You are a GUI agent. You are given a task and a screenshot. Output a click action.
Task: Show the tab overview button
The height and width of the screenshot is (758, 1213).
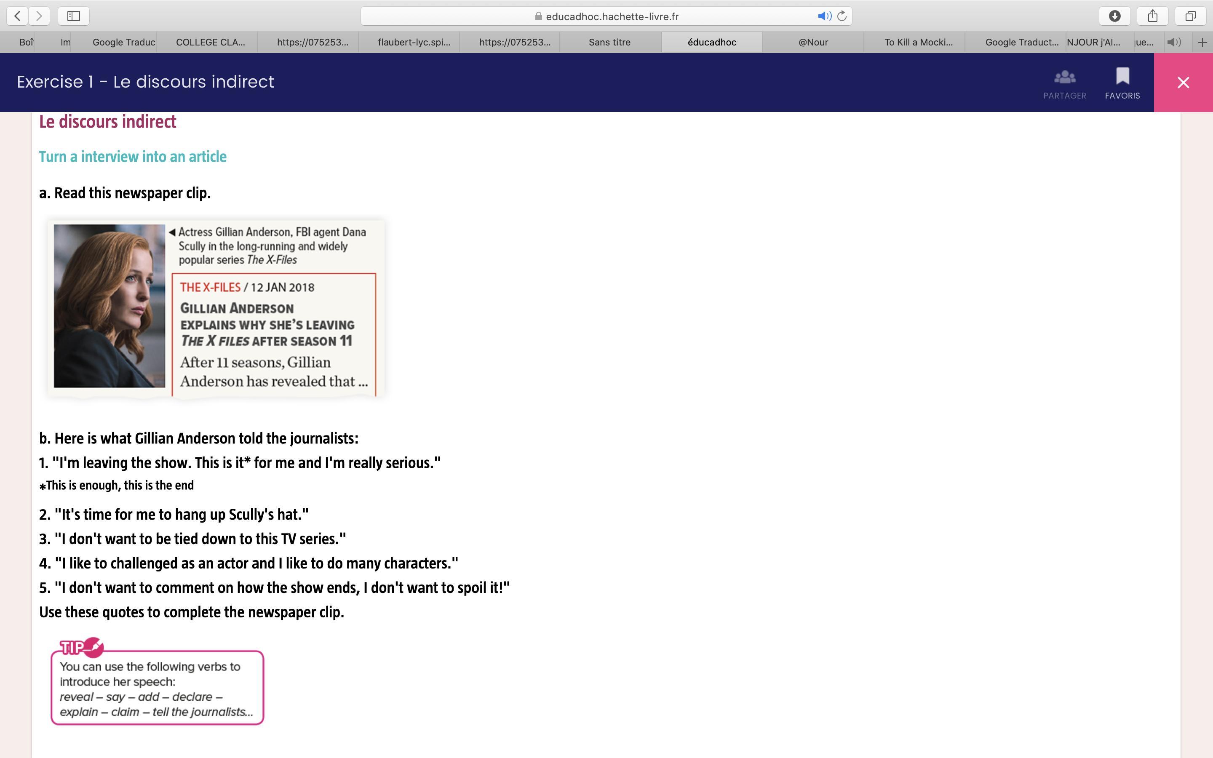click(1190, 16)
